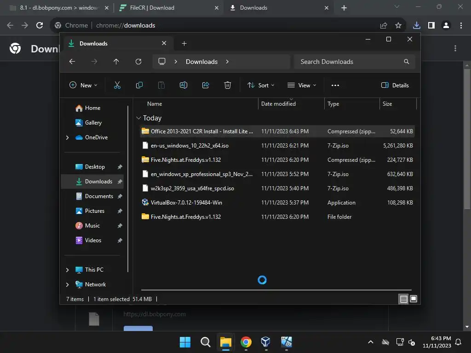Screen dimensions: 471x353
Task: Toggle the Details pane in Explorer
Action: click(395, 85)
